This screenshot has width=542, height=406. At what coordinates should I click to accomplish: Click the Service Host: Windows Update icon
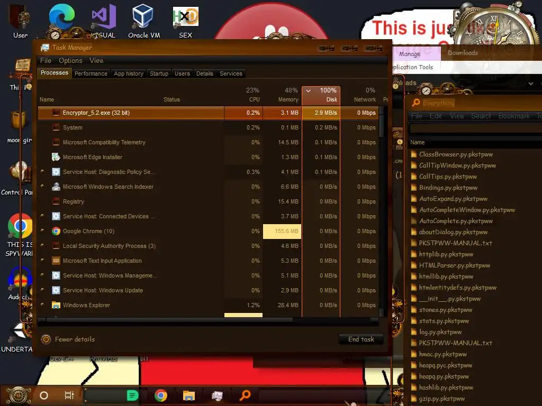[56, 290]
